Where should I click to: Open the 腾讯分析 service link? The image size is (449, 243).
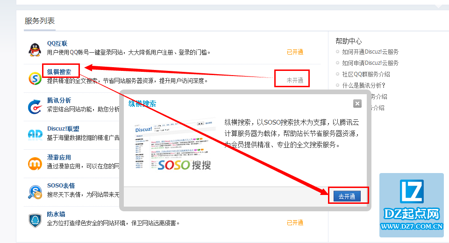(x=59, y=100)
